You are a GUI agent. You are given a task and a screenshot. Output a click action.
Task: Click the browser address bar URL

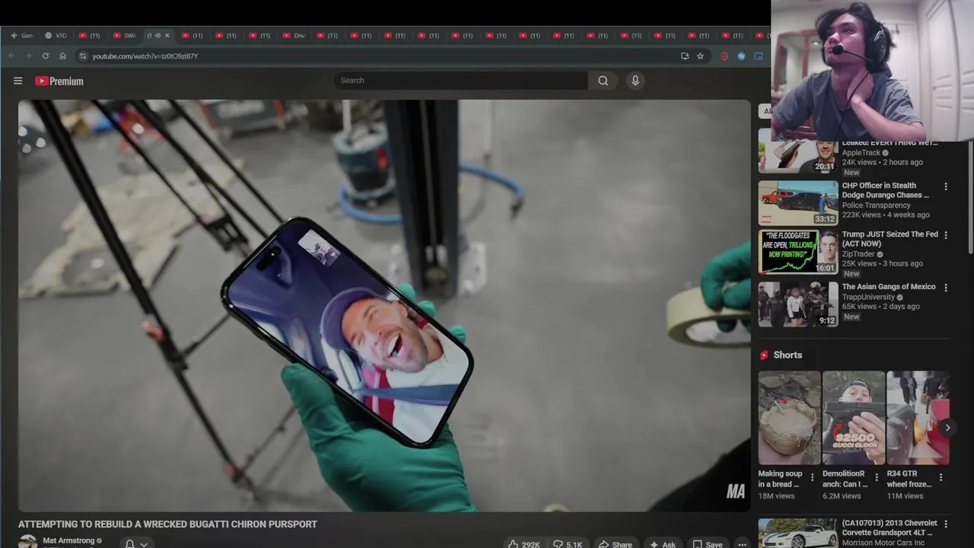pyautogui.click(x=145, y=56)
